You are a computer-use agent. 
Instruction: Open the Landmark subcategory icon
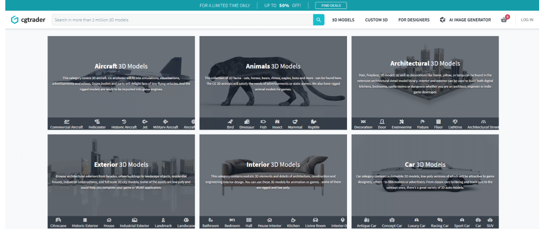[163, 220]
